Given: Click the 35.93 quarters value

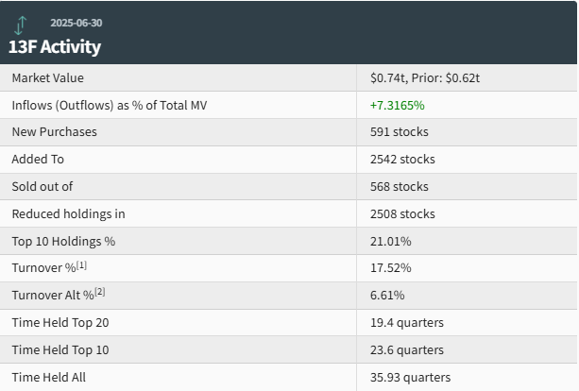Looking at the screenshot, I should [410, 378].
